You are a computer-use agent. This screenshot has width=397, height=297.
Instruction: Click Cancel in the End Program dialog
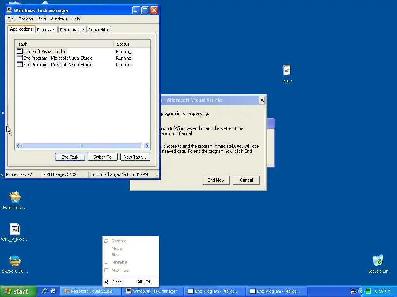tap(246, 180)
